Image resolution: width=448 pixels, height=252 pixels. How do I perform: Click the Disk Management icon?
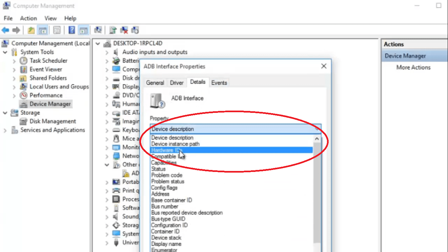[23, 121]
